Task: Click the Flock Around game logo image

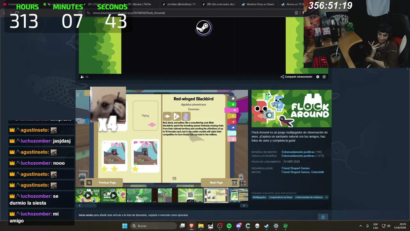Action: pyautogui.click(x=291, y=108)
